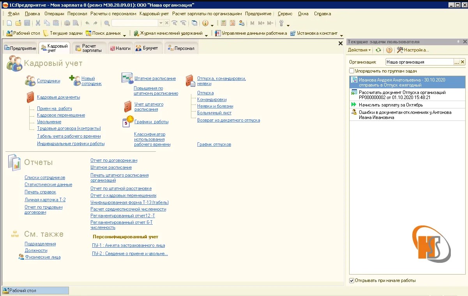Open the Действия dropdown in the tasks panel
This screenshot has height=296, width=468.
[x=359, y=50]
